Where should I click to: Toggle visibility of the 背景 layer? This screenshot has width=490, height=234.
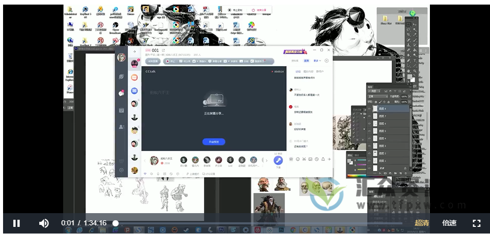[x=369, y=168]
